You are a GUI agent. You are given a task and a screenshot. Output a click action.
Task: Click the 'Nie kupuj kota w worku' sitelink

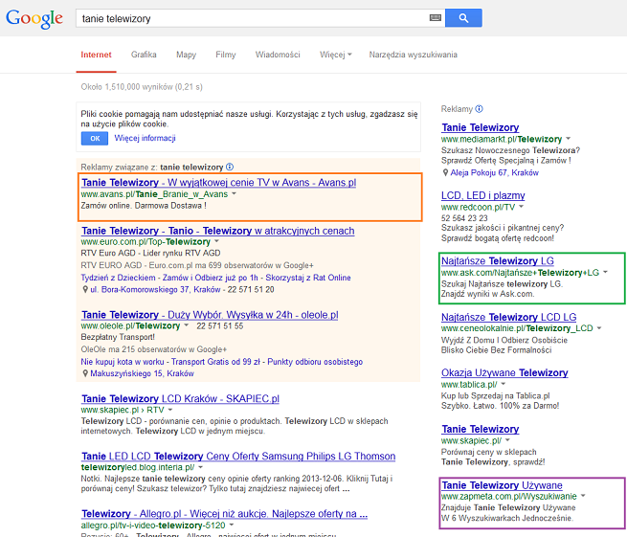point(123,362)
